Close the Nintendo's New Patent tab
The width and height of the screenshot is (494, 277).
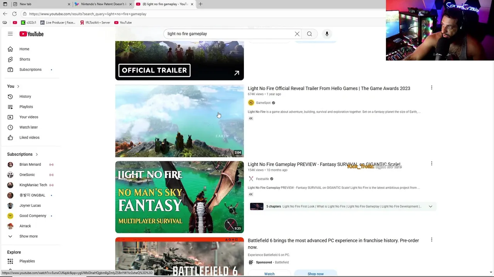(130, 4)
